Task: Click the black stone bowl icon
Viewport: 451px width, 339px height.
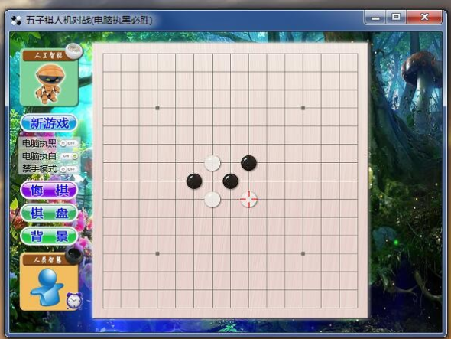Action: (x=74, y=256)
